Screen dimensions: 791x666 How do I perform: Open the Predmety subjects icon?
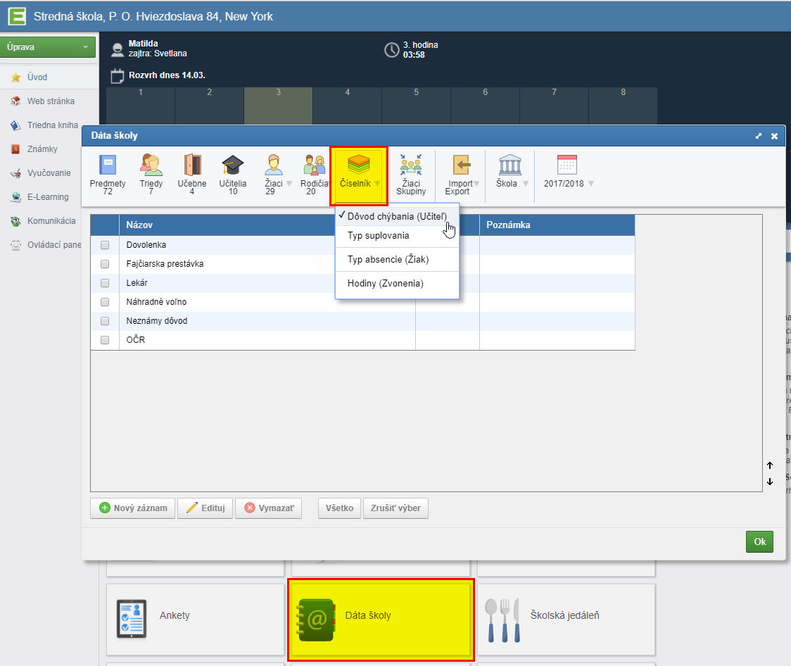click(x=108, y=165)
